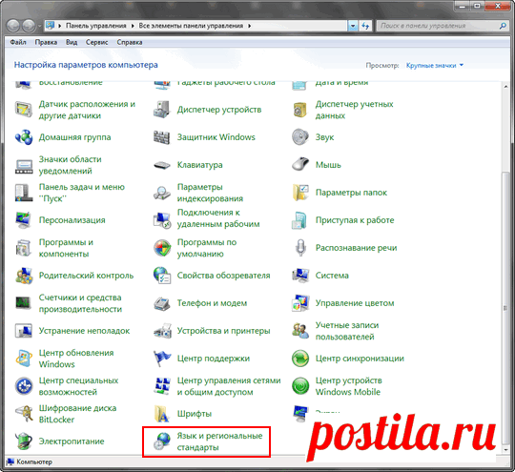
Task: Open the Родительский контроль icon
Action: click(x=24, y=276)
